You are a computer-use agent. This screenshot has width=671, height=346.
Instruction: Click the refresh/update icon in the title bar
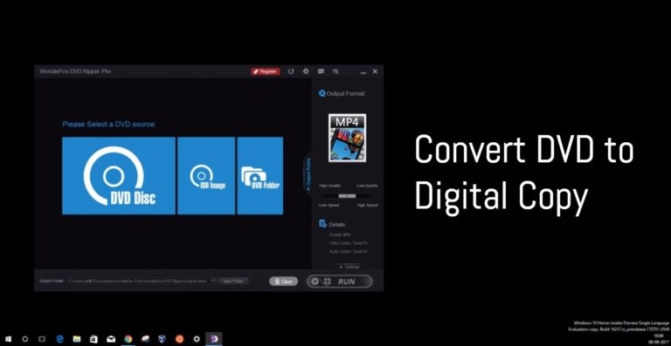click(291, 71)
